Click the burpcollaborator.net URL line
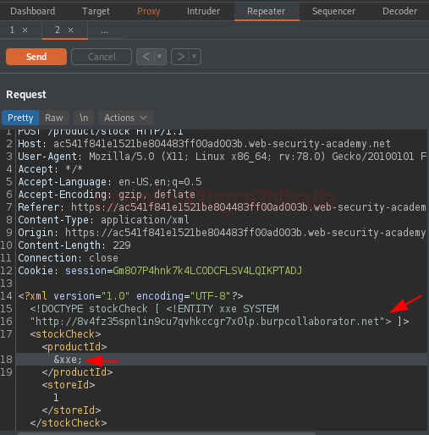 [x=219, y=322]
